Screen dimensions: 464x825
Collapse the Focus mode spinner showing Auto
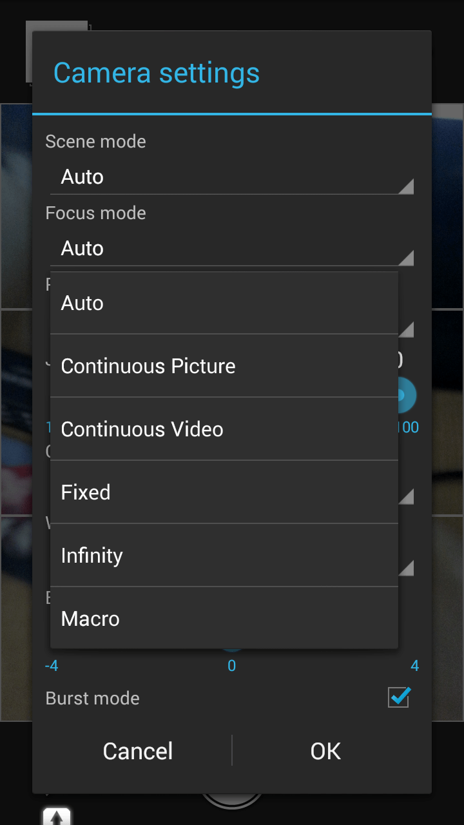pos(232,248)
